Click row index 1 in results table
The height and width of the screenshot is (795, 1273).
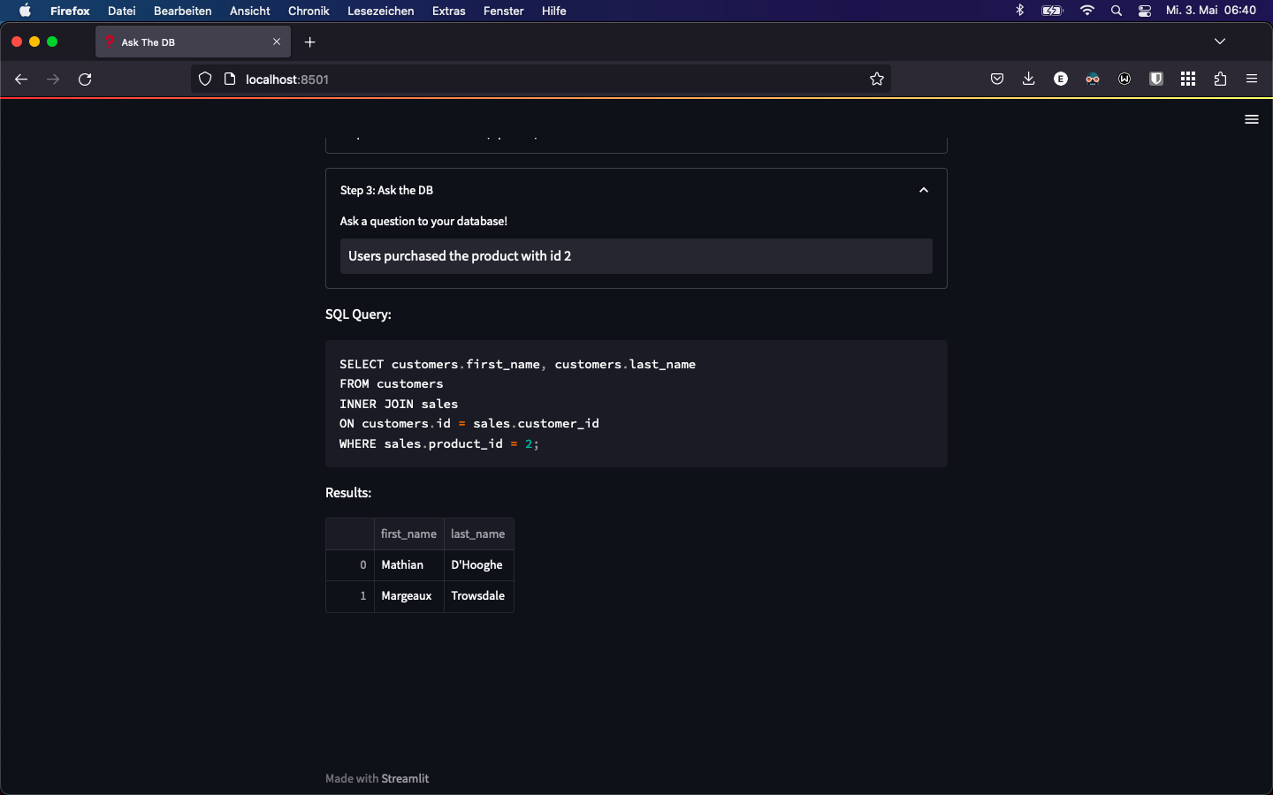coord(351,595)
